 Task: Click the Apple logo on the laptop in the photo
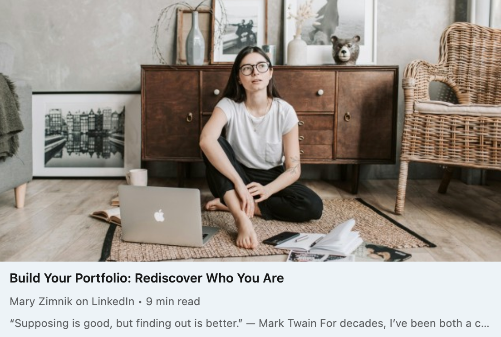(x=159, y=216)
